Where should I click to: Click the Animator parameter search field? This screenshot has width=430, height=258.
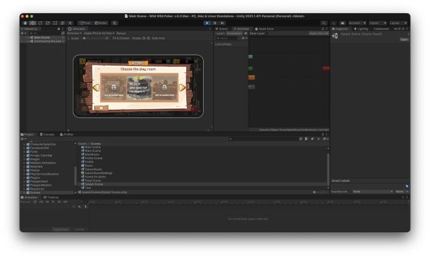[227, 38]
